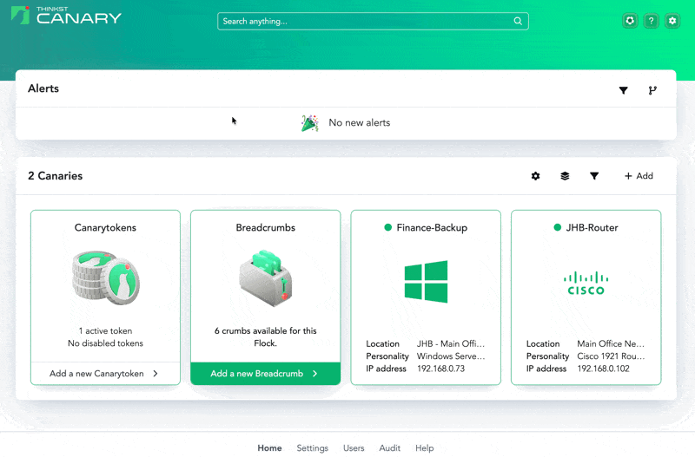695x457 pixels.
Task: Click Personality label on Finance-Backup card
Action: click(x=387, y=356)
